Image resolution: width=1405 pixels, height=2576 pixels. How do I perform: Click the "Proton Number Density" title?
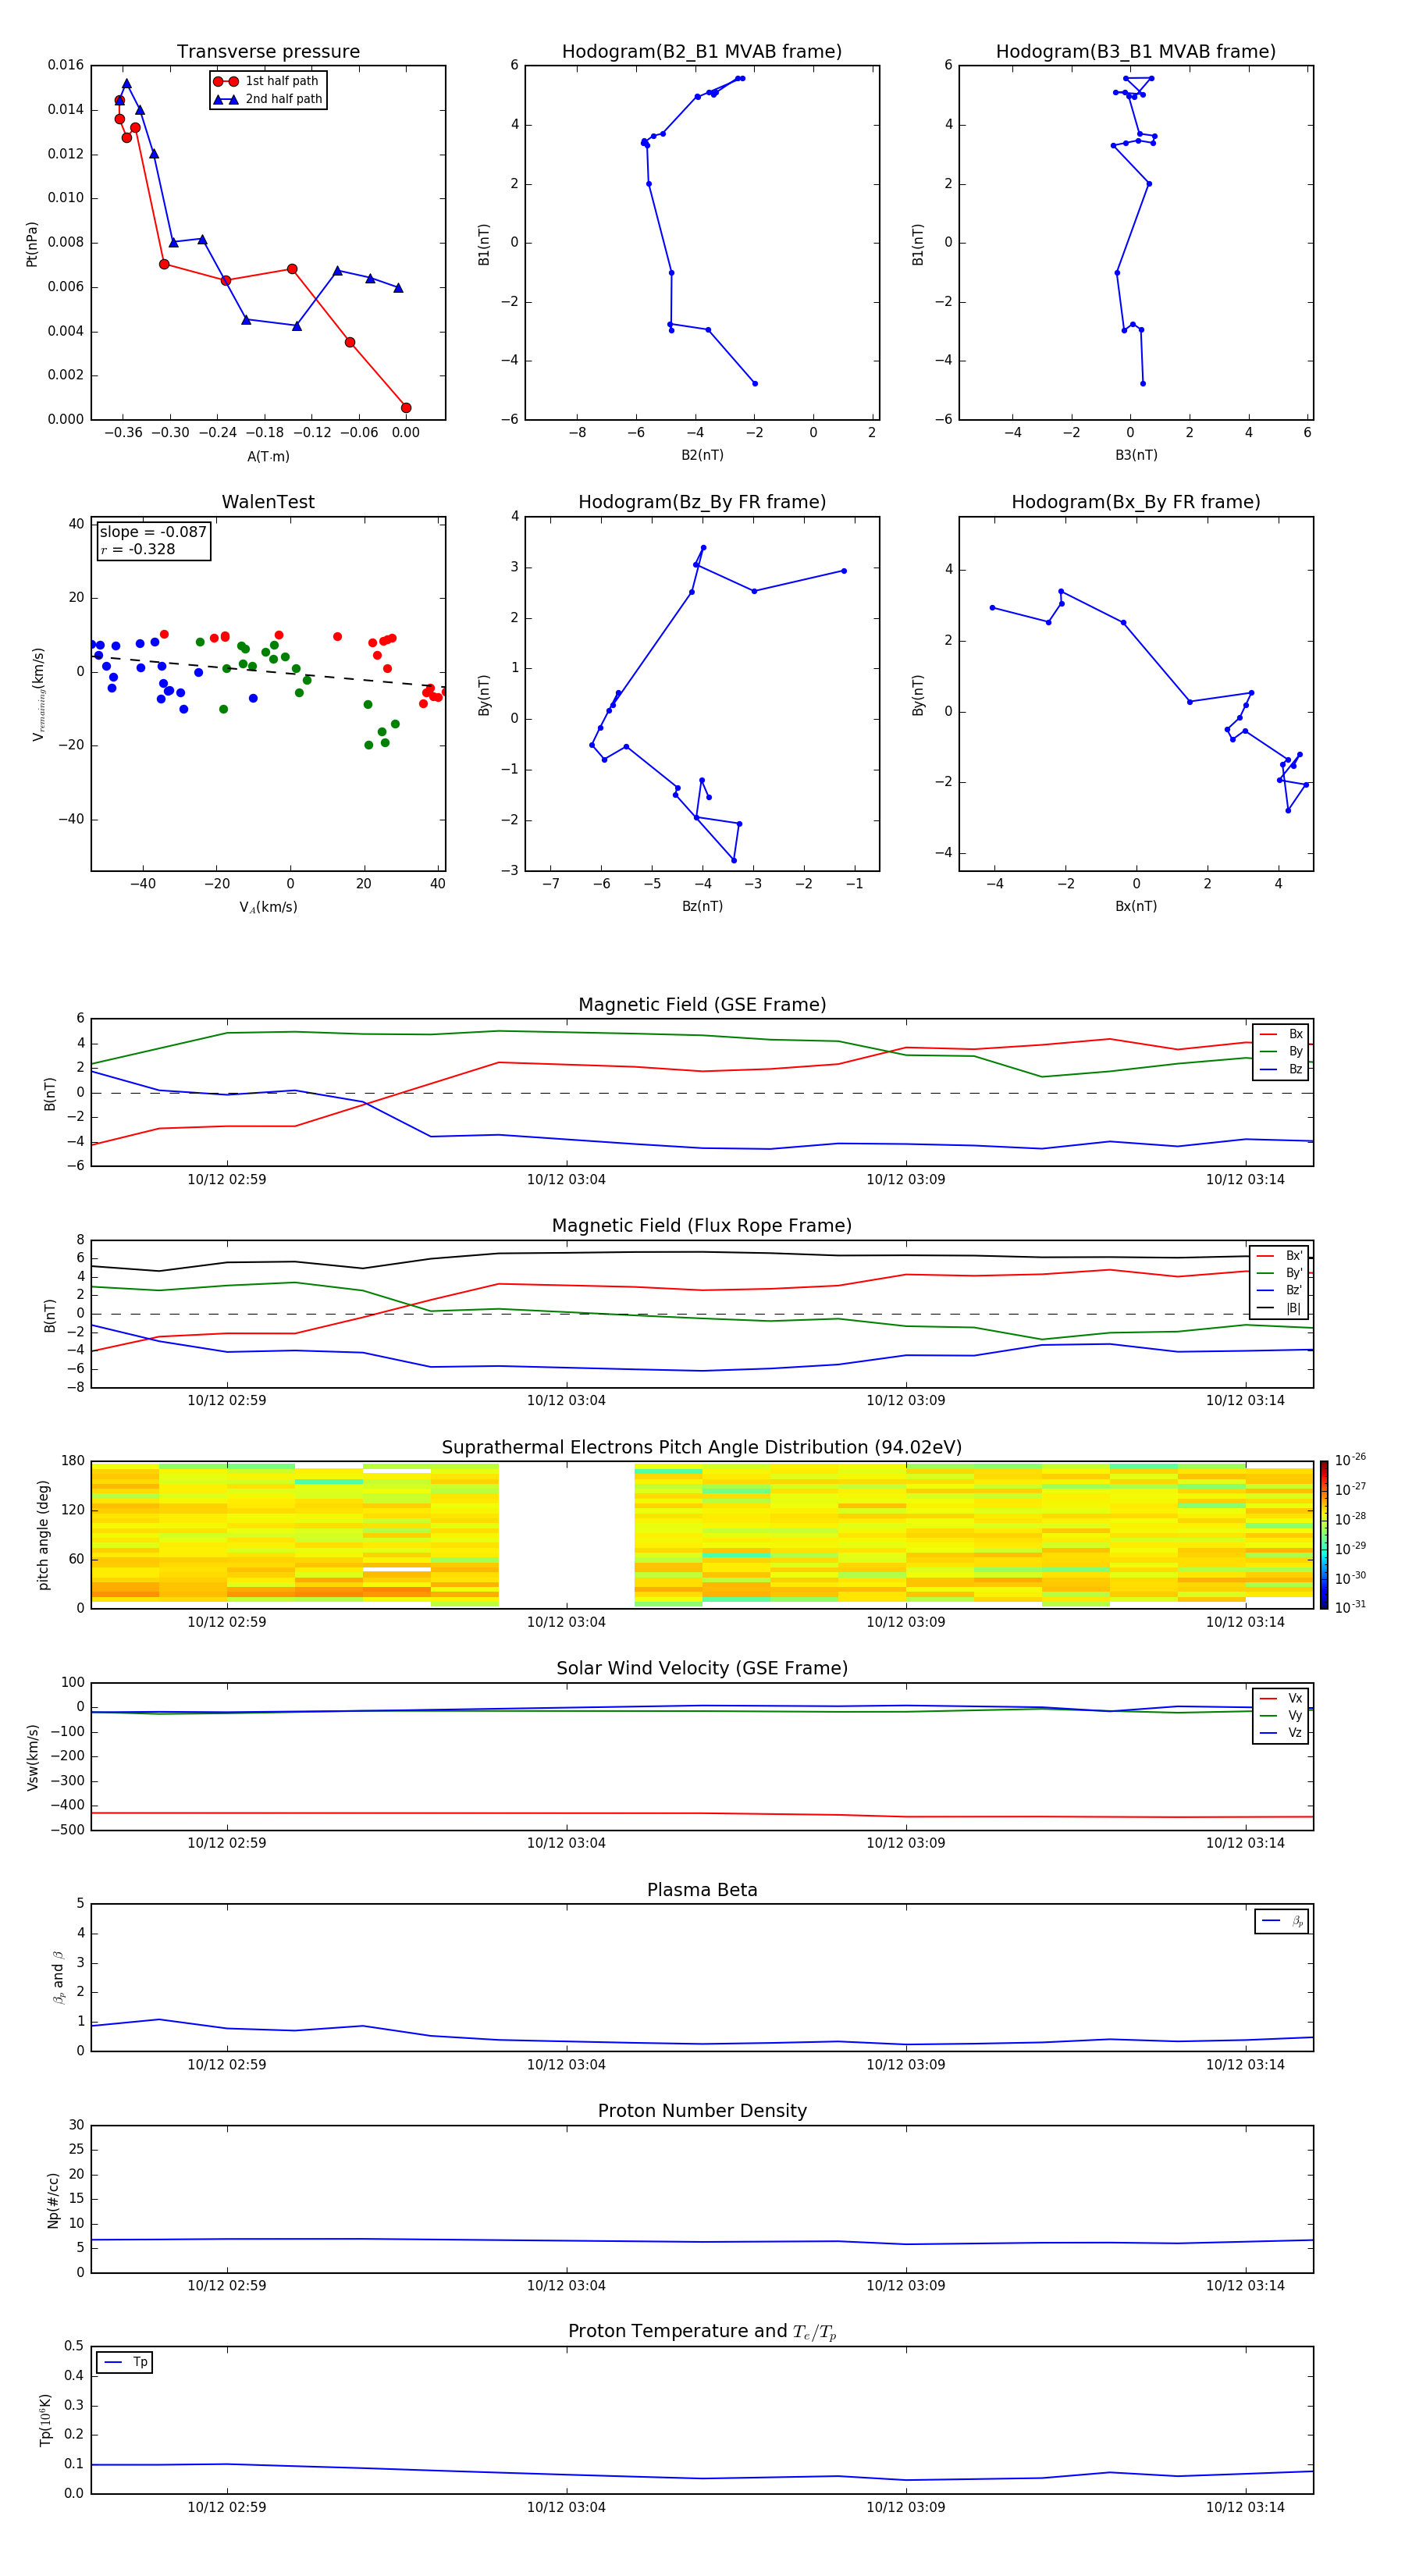point(702,2111)
